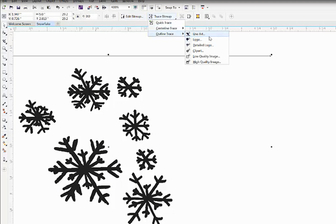336x224 pixels.
Task: Expand the Undo history dropdown arrow
Action: pyautogui.click(x=62, y=8)
